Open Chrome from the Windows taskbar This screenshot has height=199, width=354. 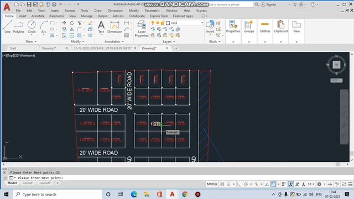185,194
